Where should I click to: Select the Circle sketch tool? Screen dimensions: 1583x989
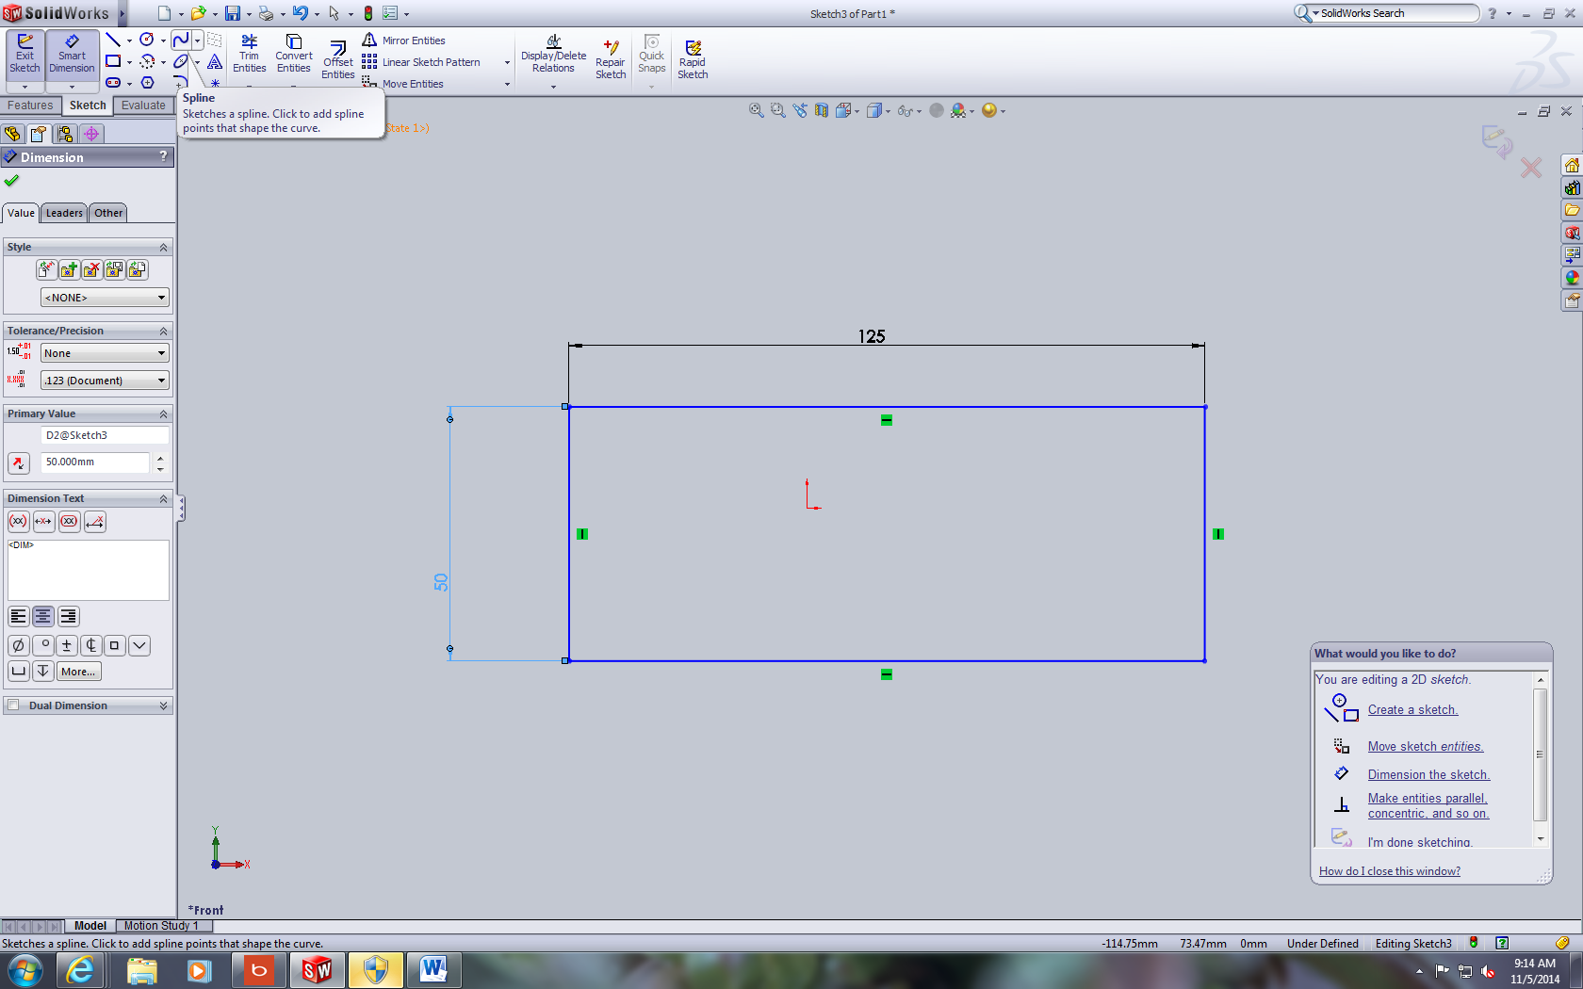tap(147, 40)
